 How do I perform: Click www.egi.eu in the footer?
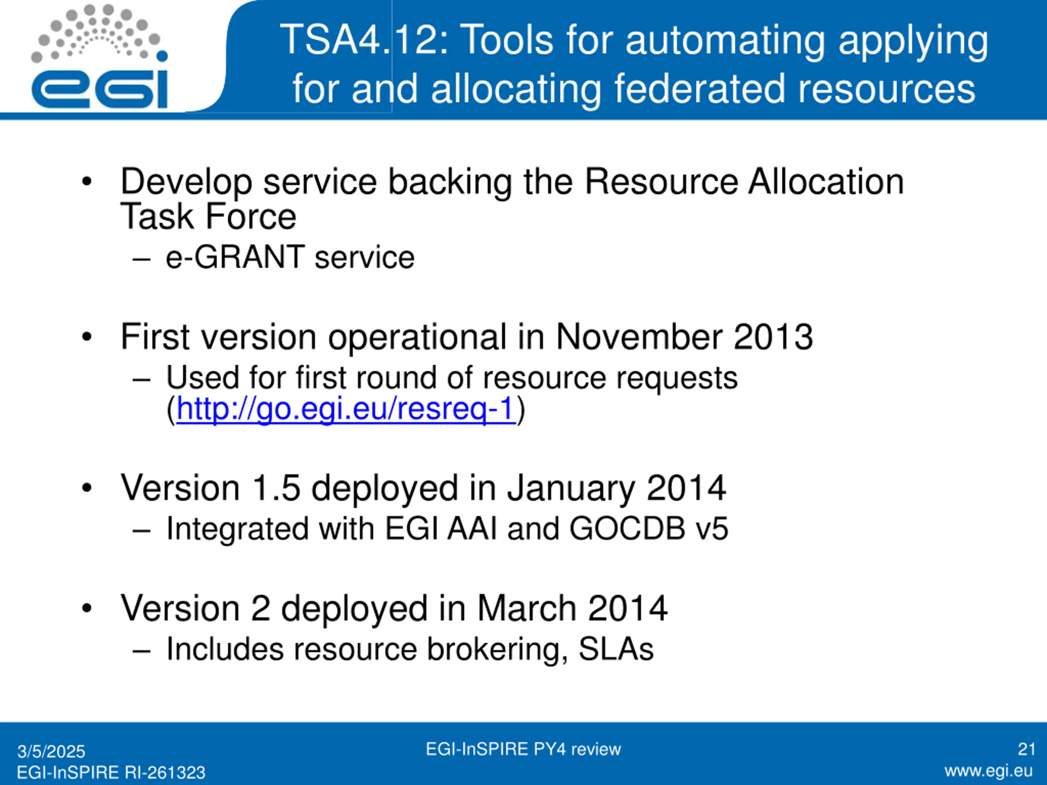pos(988,771)
